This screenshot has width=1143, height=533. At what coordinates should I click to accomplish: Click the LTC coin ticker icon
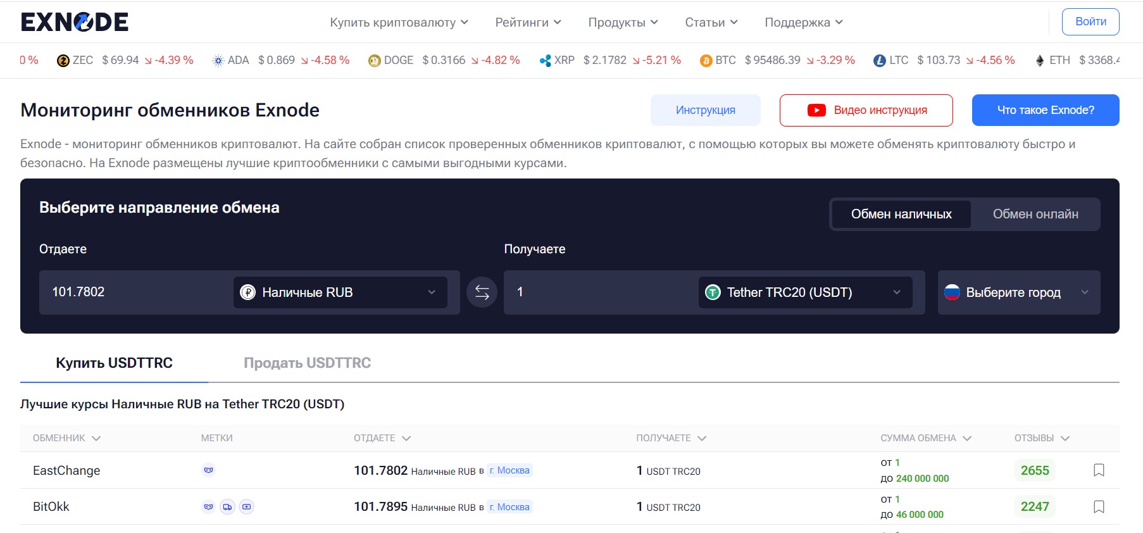[879, 61]
